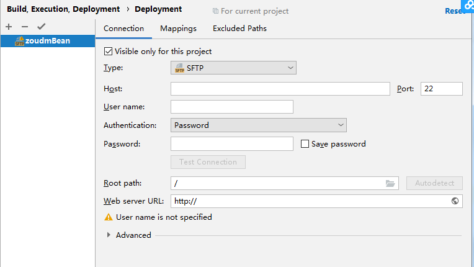The image size is (474, 267).
Task: Click the folder browse icon in Root path
Action: click(x=390, y=183)
